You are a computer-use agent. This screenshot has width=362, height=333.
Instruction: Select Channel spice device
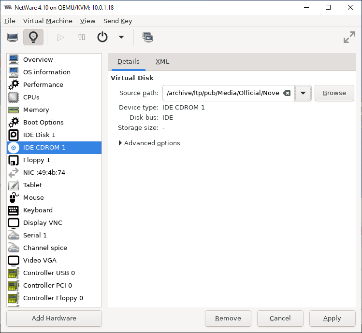coord(54,248)
